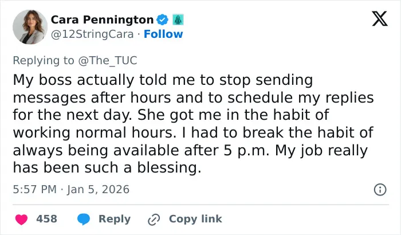Open the X logo link

(380, 19)
